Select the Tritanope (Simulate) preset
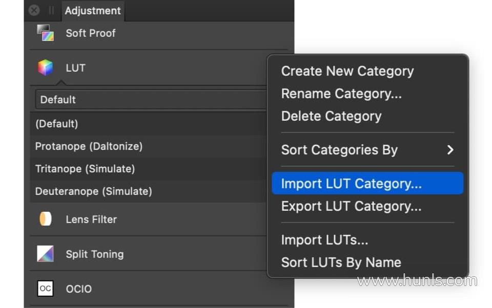The height and width of the screenshot is (308, 492). coord(85,169)
